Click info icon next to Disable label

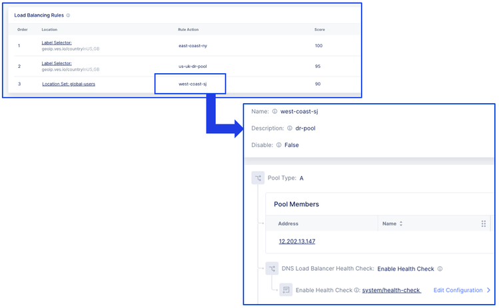(x=278, y=145)
